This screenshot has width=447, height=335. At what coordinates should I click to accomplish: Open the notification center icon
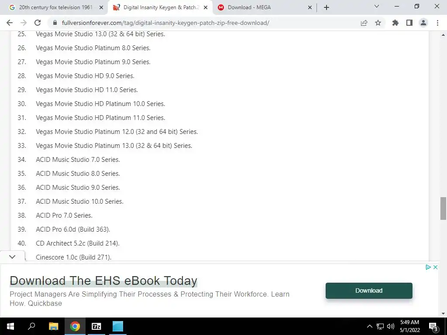433,326
